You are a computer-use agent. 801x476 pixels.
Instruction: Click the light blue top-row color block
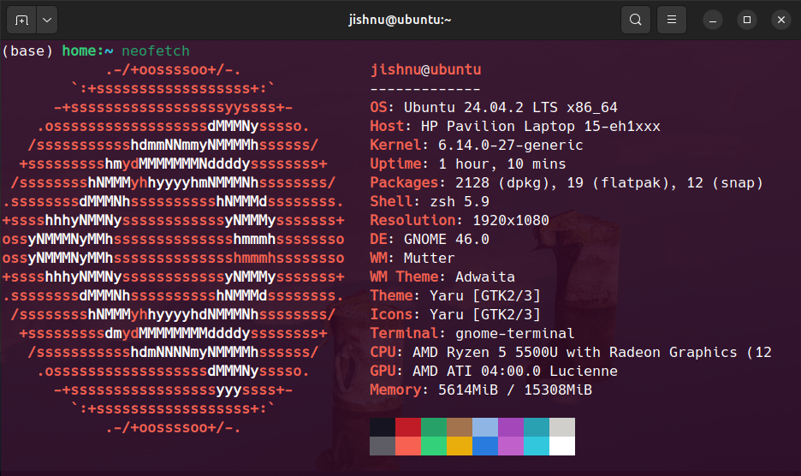click(485, 427)
